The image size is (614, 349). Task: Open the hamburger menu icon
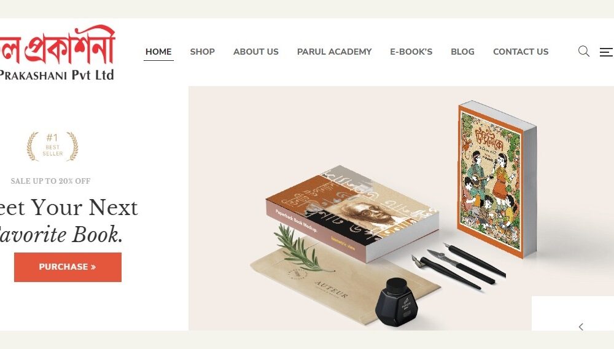pos(606,52)
